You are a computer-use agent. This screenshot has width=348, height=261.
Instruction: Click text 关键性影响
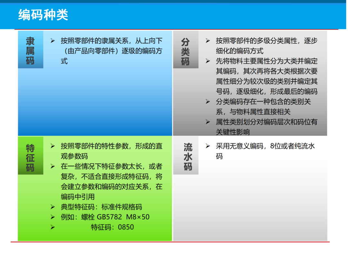(x=233, y=132)
